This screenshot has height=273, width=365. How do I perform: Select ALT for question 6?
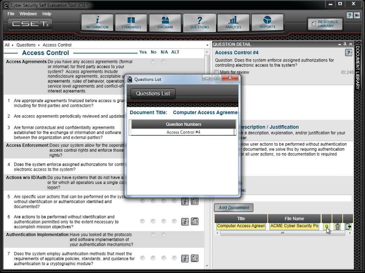tap(174, 221)
